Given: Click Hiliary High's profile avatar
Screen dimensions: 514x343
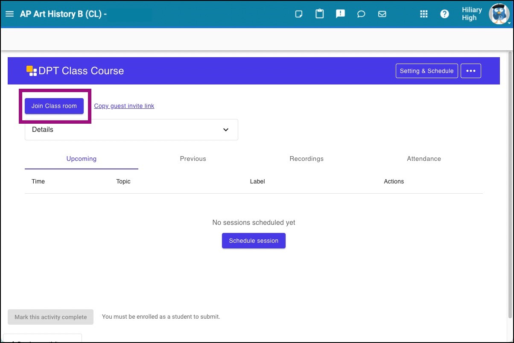Looking at the screenshot, I should [499, 14].
